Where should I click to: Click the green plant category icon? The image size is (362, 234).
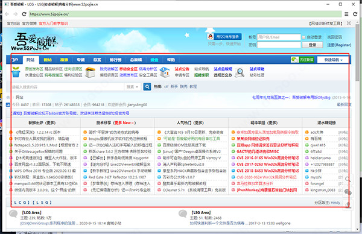click(16, 72)
